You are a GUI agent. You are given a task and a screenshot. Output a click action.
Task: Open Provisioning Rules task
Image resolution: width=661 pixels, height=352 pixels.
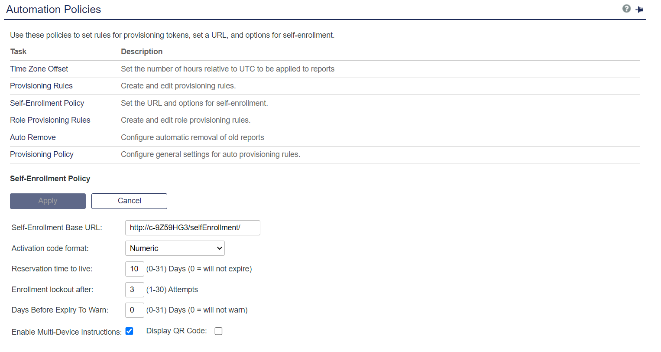coord(41,86)
